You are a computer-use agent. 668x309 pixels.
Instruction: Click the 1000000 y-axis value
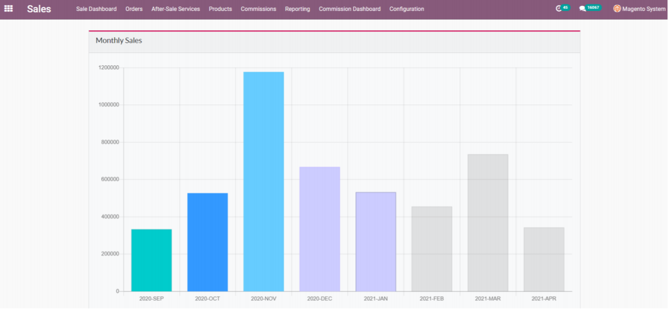click(x=109, y=105)
